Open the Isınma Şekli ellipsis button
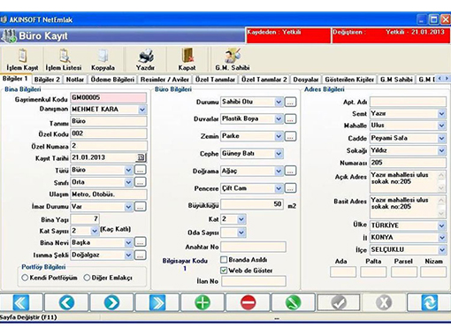Viewport: 451px width, 336px height. [x=141, y=255]
